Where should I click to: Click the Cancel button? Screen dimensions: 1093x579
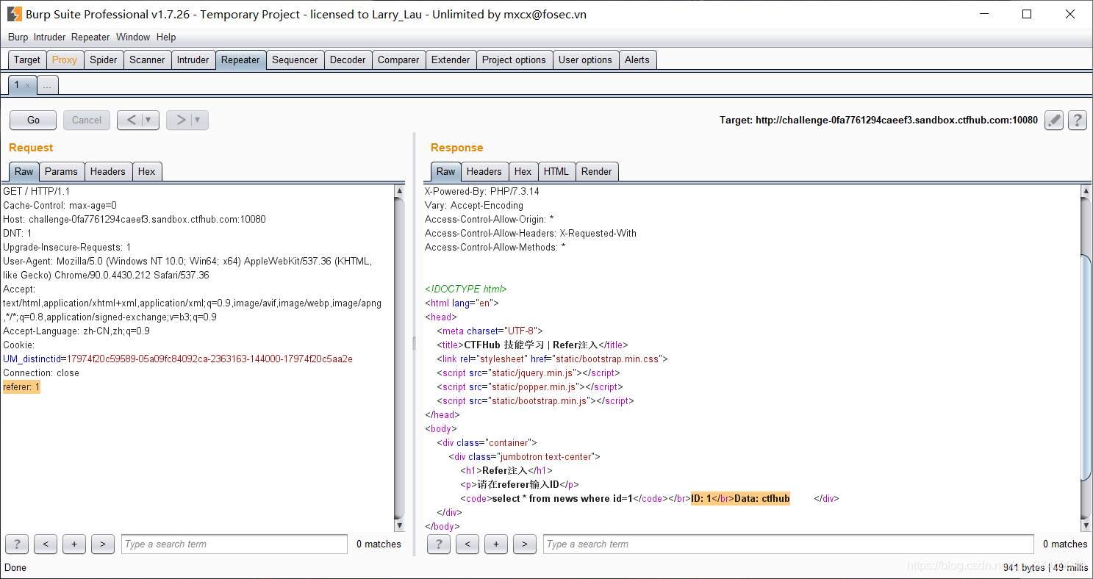(x=87, y=120)
